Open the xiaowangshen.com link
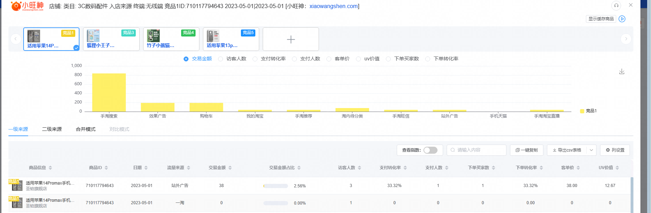This screenshot has height=213, width=651. click(x=333, y=6)
